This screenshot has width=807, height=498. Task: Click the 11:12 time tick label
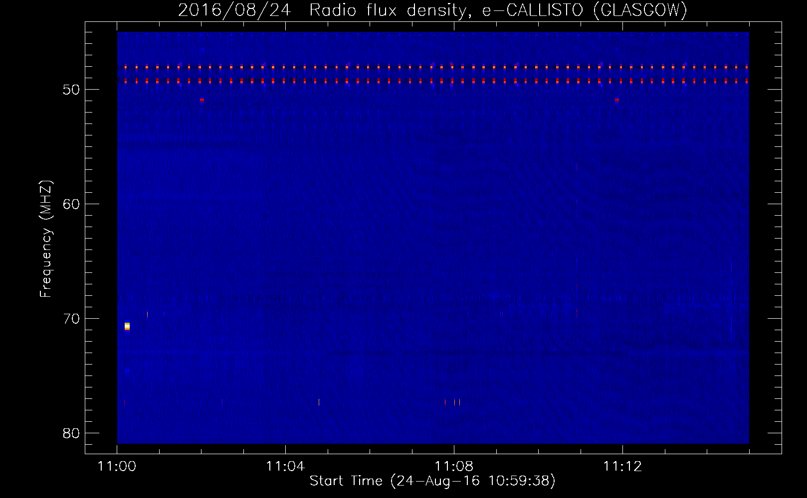[x=622, y=466]
